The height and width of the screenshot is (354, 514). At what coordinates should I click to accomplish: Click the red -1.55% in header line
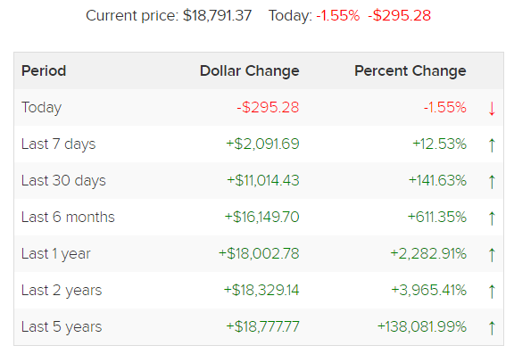[x=337, y=15]
